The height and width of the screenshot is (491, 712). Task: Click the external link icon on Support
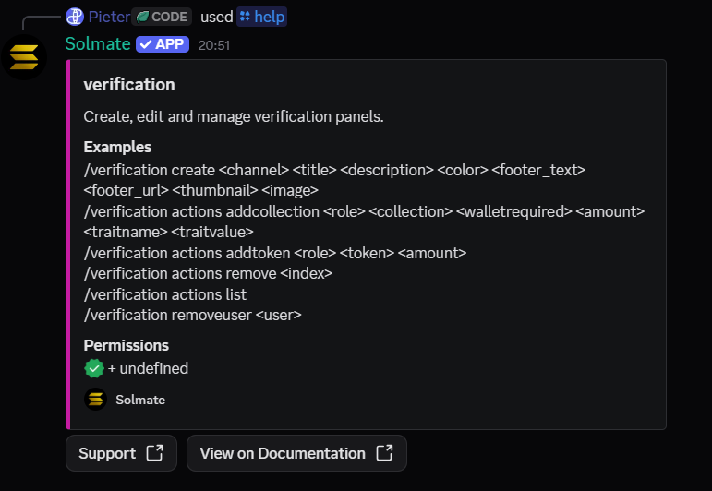point(154,453)
